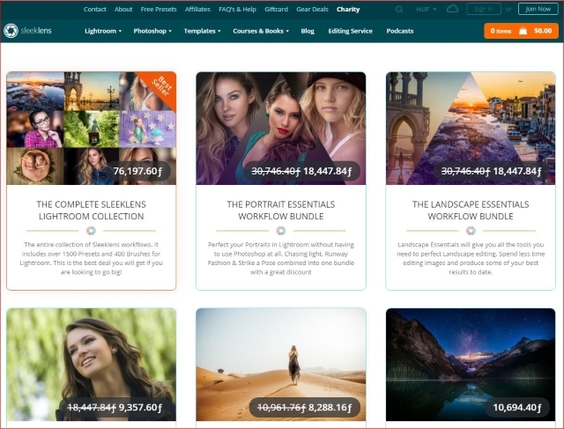Expand the Lightroom menu
The image size is (564, 429).
click(x=103, y=31)
